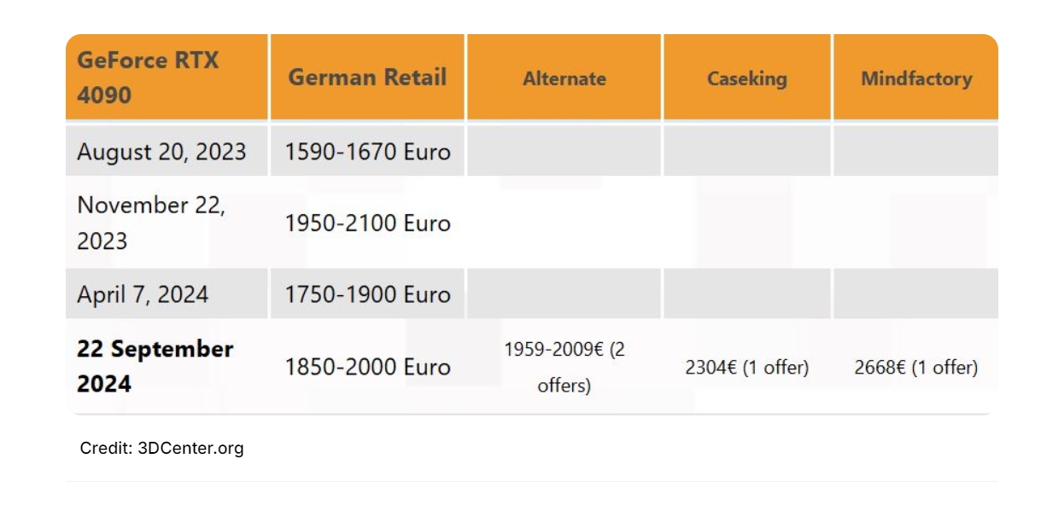This screenshot has height=505, width=1041.
Task: Click the April 7, 2024 date cell
Action: coord(143,295)
